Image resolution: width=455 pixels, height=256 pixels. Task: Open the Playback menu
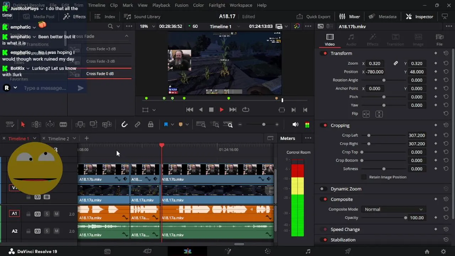pyautogui.click(x=161, y=5)
